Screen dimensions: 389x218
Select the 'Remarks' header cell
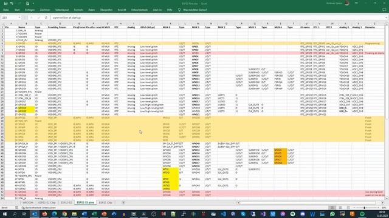point(374,27)
